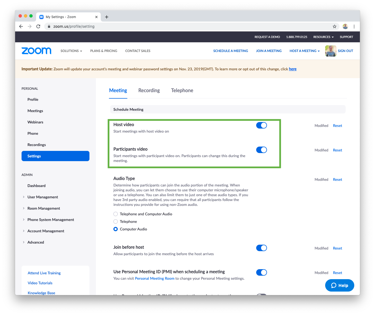Open Profile in the sidebar
375x315 pixels.
click(33, 99)
